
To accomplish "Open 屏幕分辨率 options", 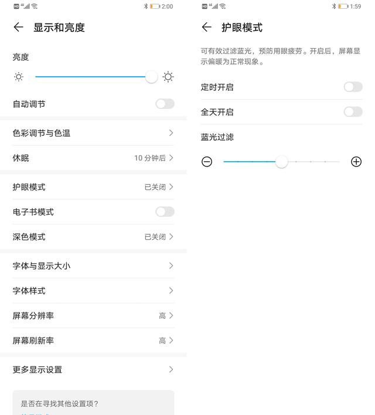I will point(93,315).
